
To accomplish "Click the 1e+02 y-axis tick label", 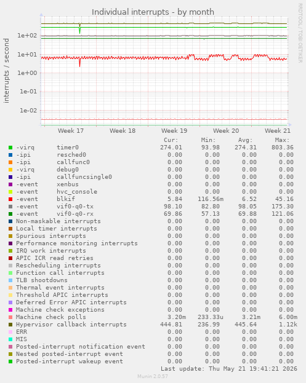I will tap(27, 36).
